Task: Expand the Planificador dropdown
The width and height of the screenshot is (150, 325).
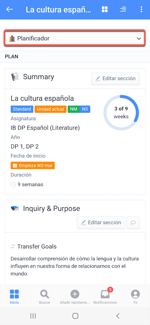Action: coord(75,38)
